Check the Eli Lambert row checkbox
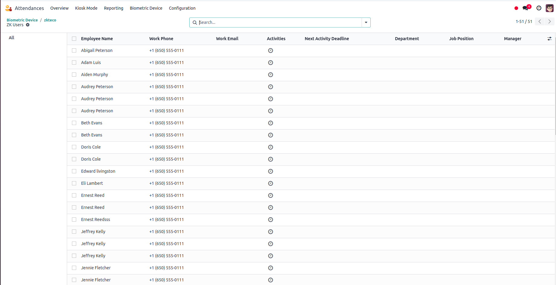 74,183
